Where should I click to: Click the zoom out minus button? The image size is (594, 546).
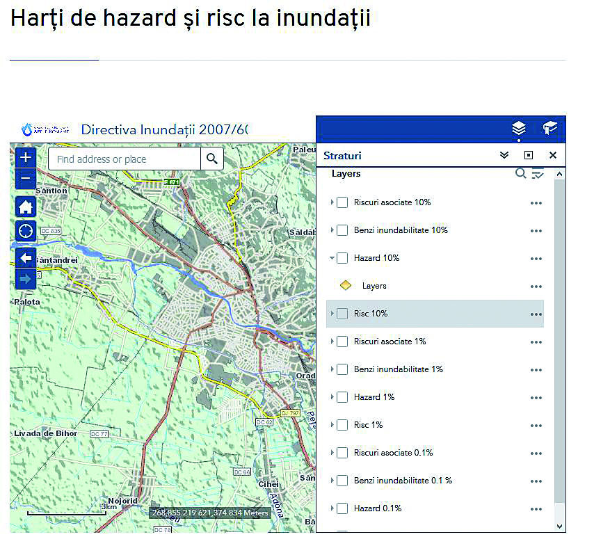26,179
